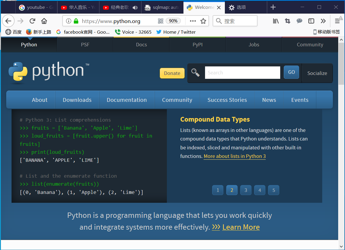Image resolution: width=345 pixels, height=250 pixels.
Task: Open the facebook官网 Google bookmark
Action: pyautogui.click(x=83, y=32)
